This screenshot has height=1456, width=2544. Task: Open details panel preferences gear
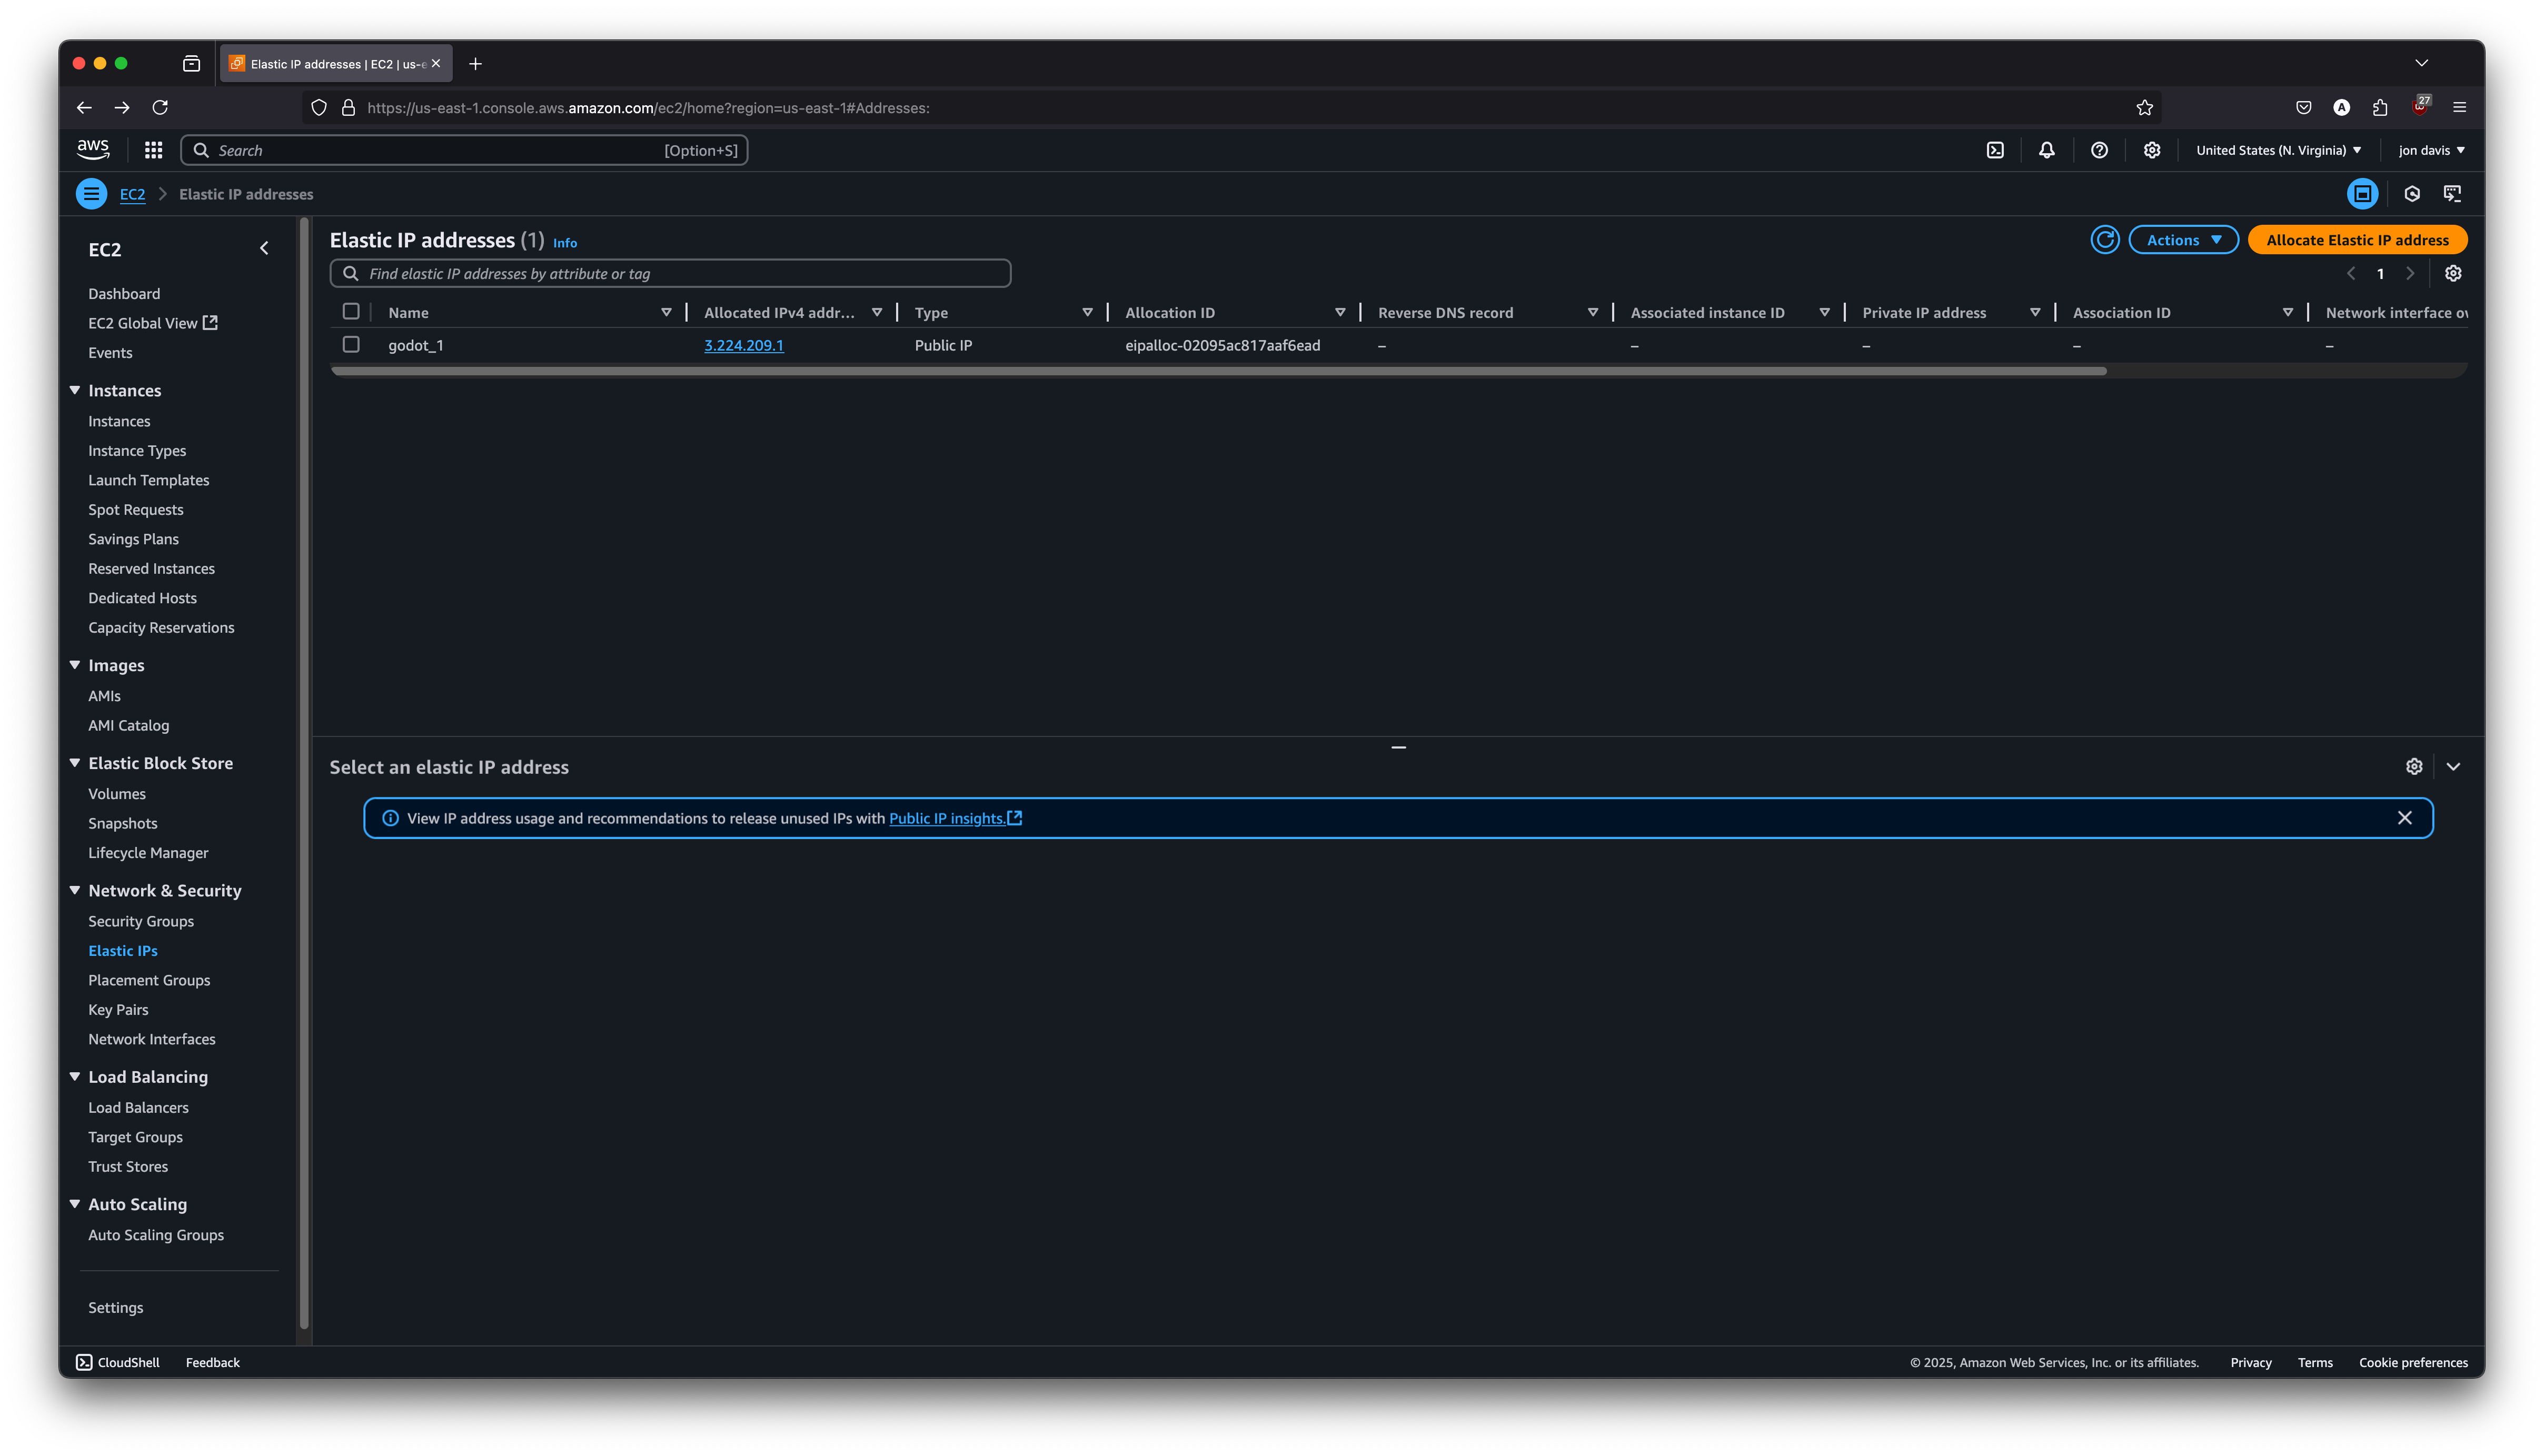click(x=2413, y=767)
